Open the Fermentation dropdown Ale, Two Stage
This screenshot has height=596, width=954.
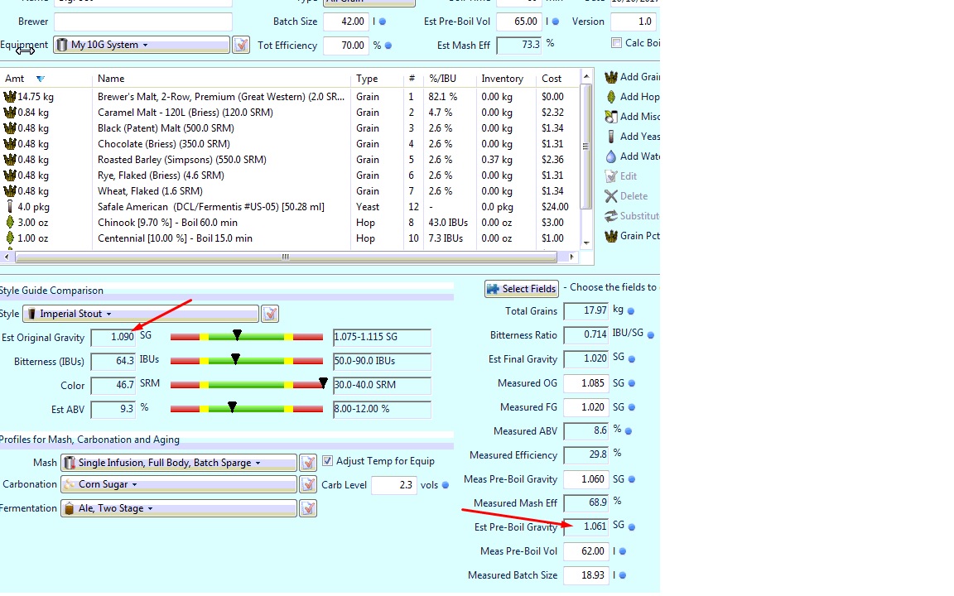tap(179, 508)
